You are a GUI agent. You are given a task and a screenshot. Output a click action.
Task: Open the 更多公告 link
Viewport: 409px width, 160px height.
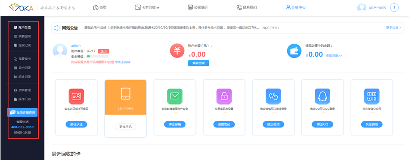pyautogui.click(x=394, y=27)
